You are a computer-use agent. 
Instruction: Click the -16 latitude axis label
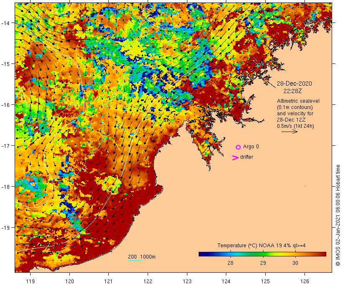pyautogui.click(x=5, y=105)
